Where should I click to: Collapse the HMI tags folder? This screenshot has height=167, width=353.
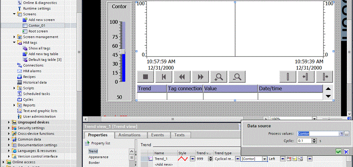coord(15,42)
